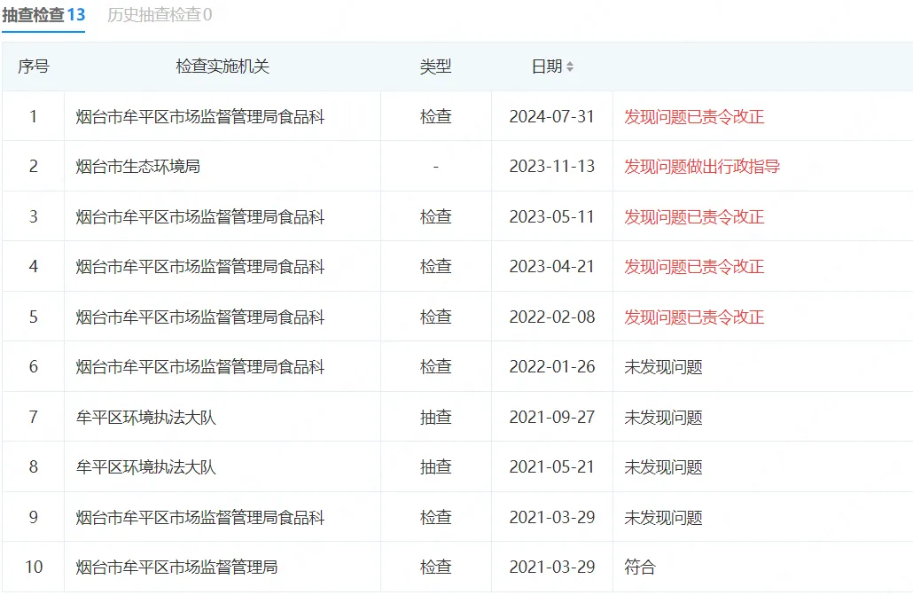The image size is (913, 595).
Task: Click the 发现问题已责令改正 result dated 2023-04-21
Action: coord(694,267)
